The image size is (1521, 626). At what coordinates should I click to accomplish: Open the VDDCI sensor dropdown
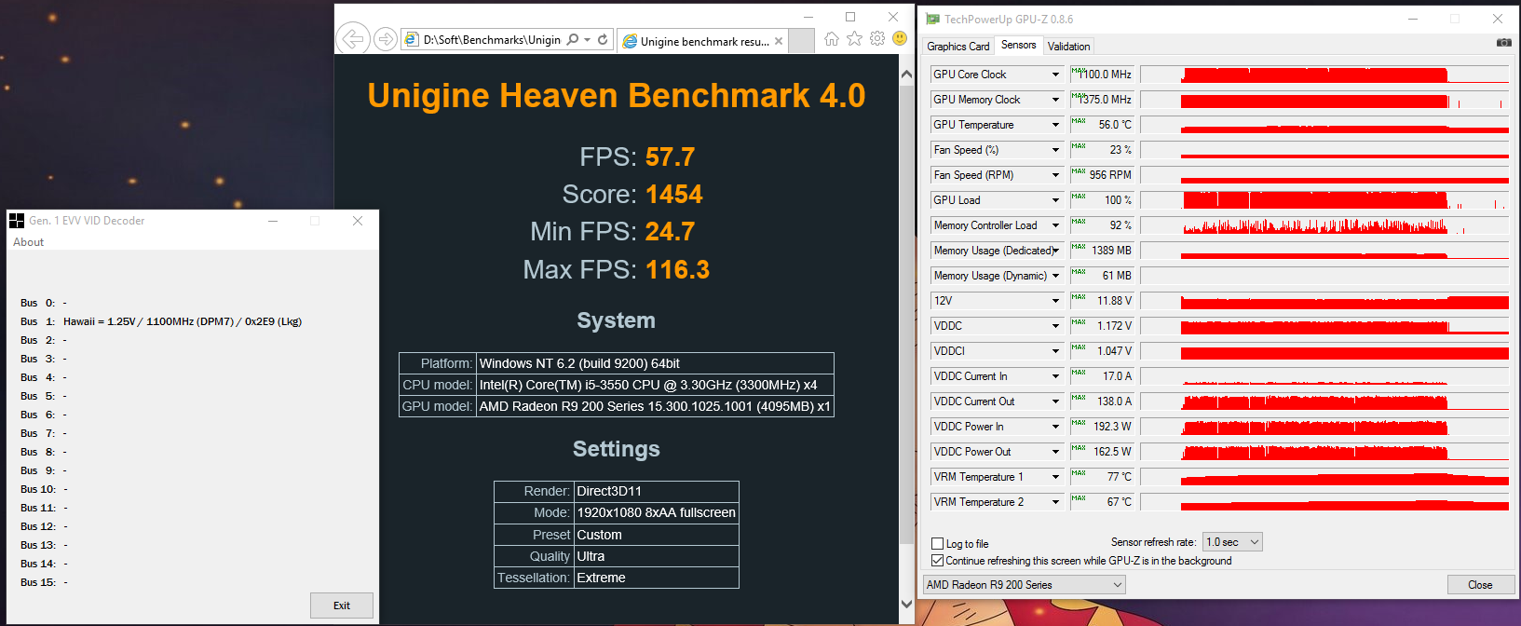(1055, 351)
